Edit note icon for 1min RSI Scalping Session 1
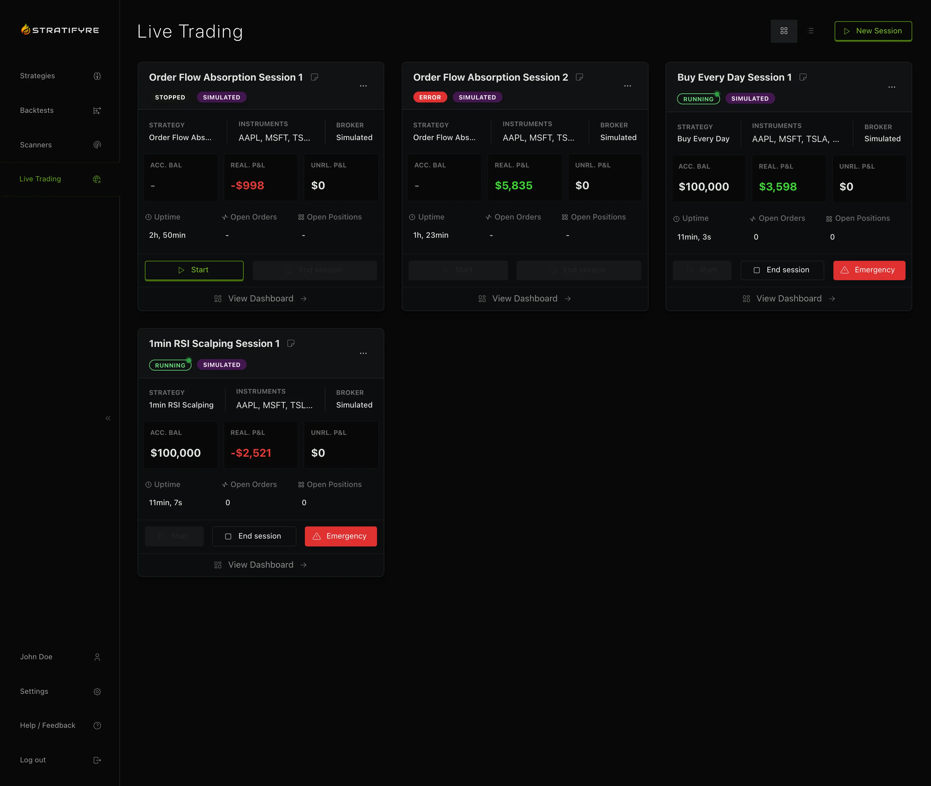The image size is (931, 786). [x=291, y=344]
